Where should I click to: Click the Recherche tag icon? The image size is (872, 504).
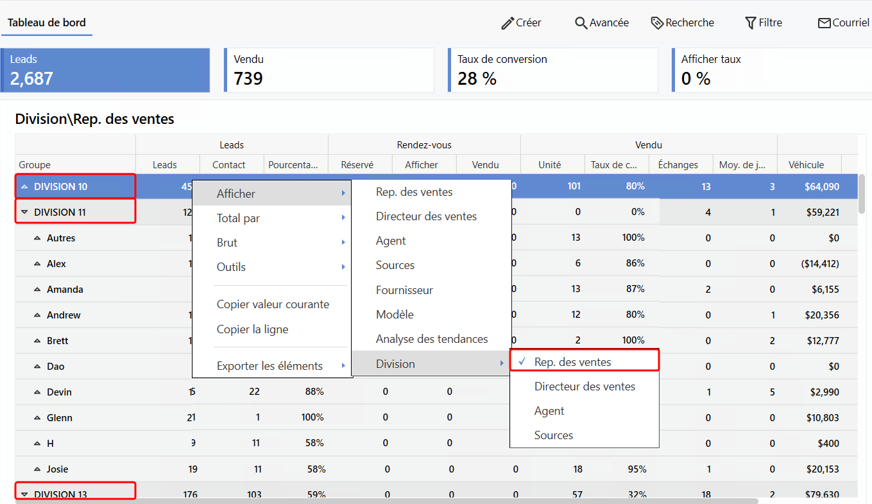[656, 23]
